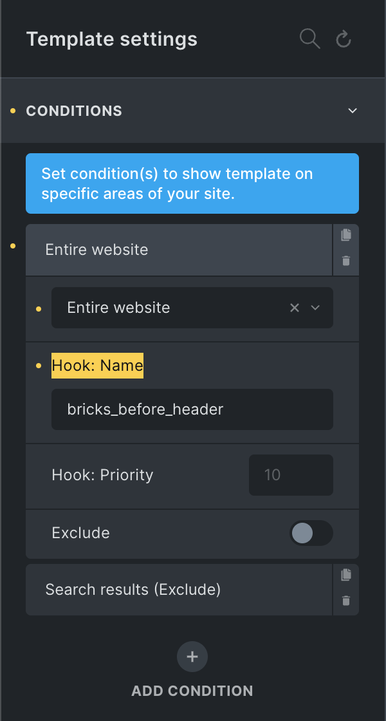Click the Template settings panel title
The height and width of the screenshot is (721, 386).
[112, 39]
